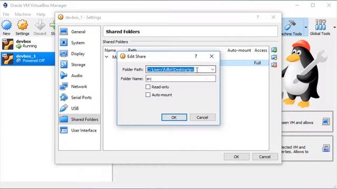Open the File menu
337x189 pixels.
[x=6, y=14]
